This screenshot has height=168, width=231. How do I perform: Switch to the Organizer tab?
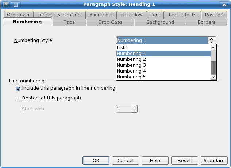tap(18, 15)
